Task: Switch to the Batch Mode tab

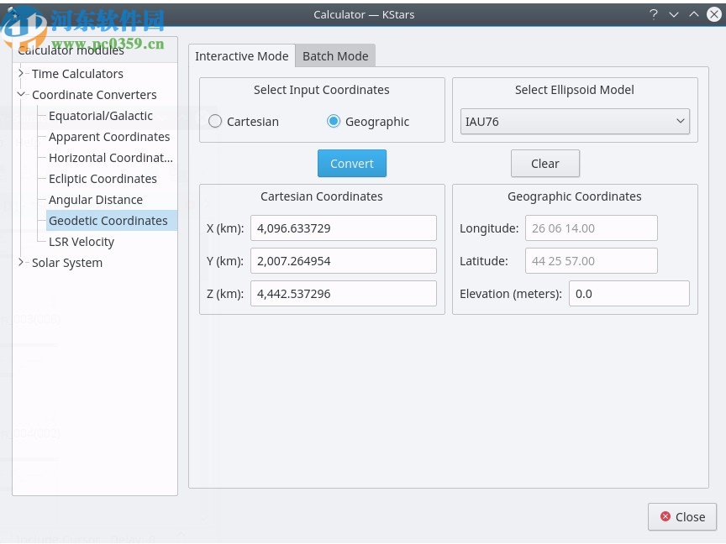Action: [335, 56]
